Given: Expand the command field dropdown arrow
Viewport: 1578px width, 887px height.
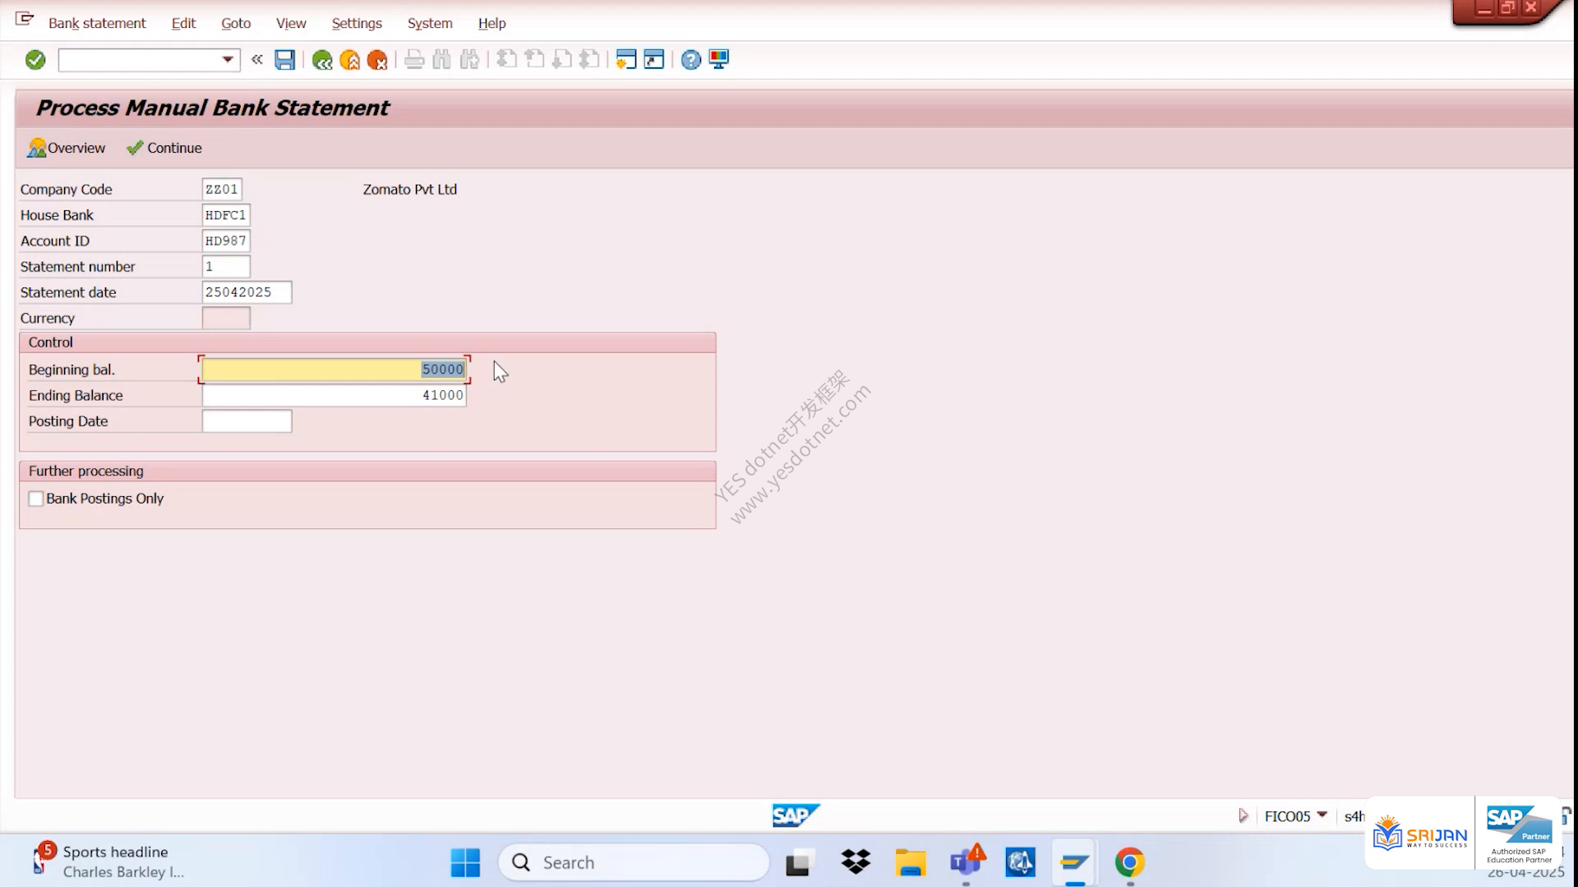Looking at the screenshot, I should tap(228, 59).
